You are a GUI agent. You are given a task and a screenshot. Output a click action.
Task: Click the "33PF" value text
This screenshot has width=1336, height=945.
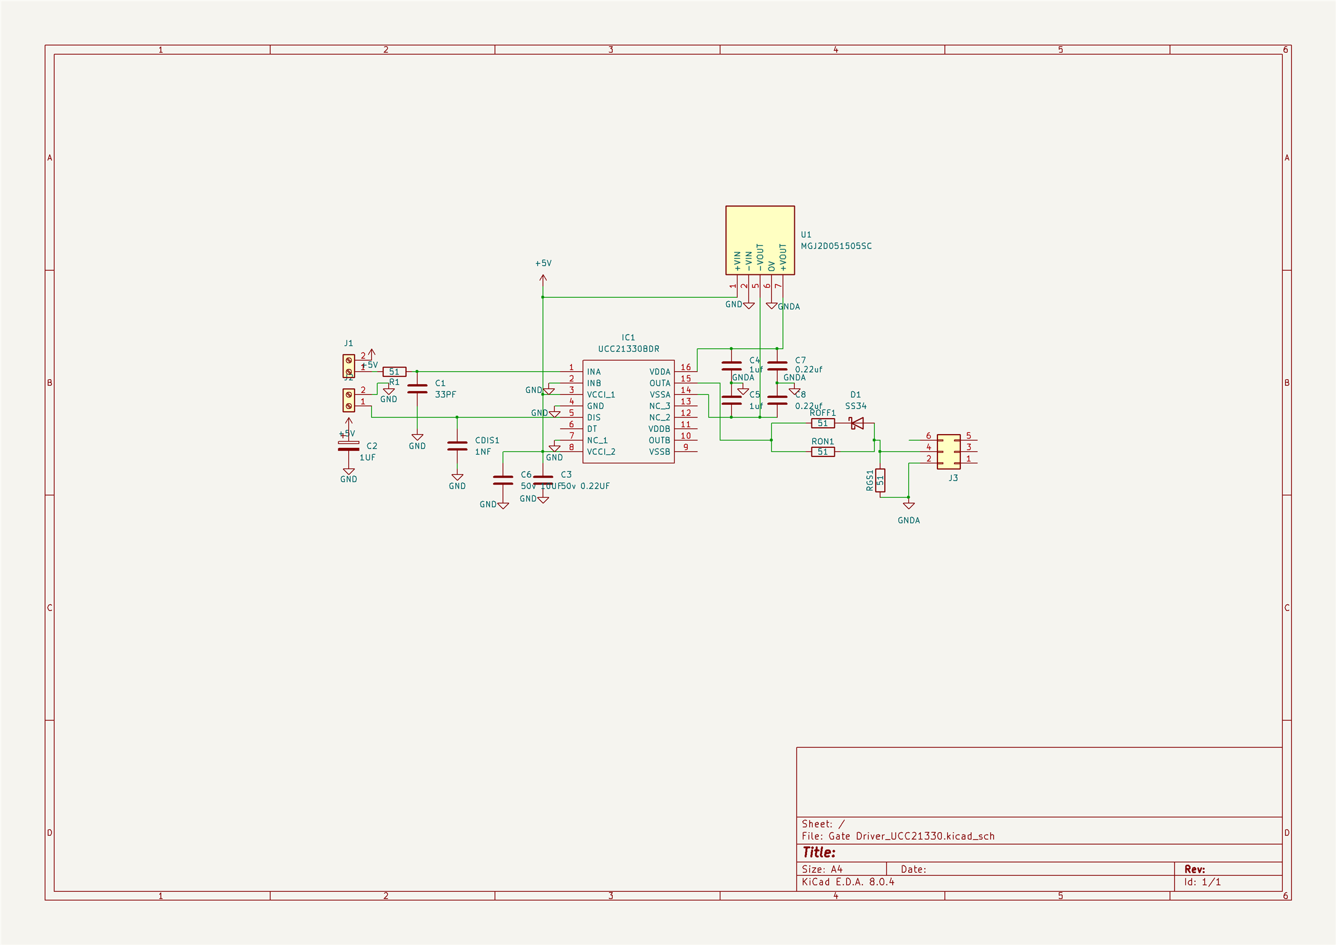(445, 395)
